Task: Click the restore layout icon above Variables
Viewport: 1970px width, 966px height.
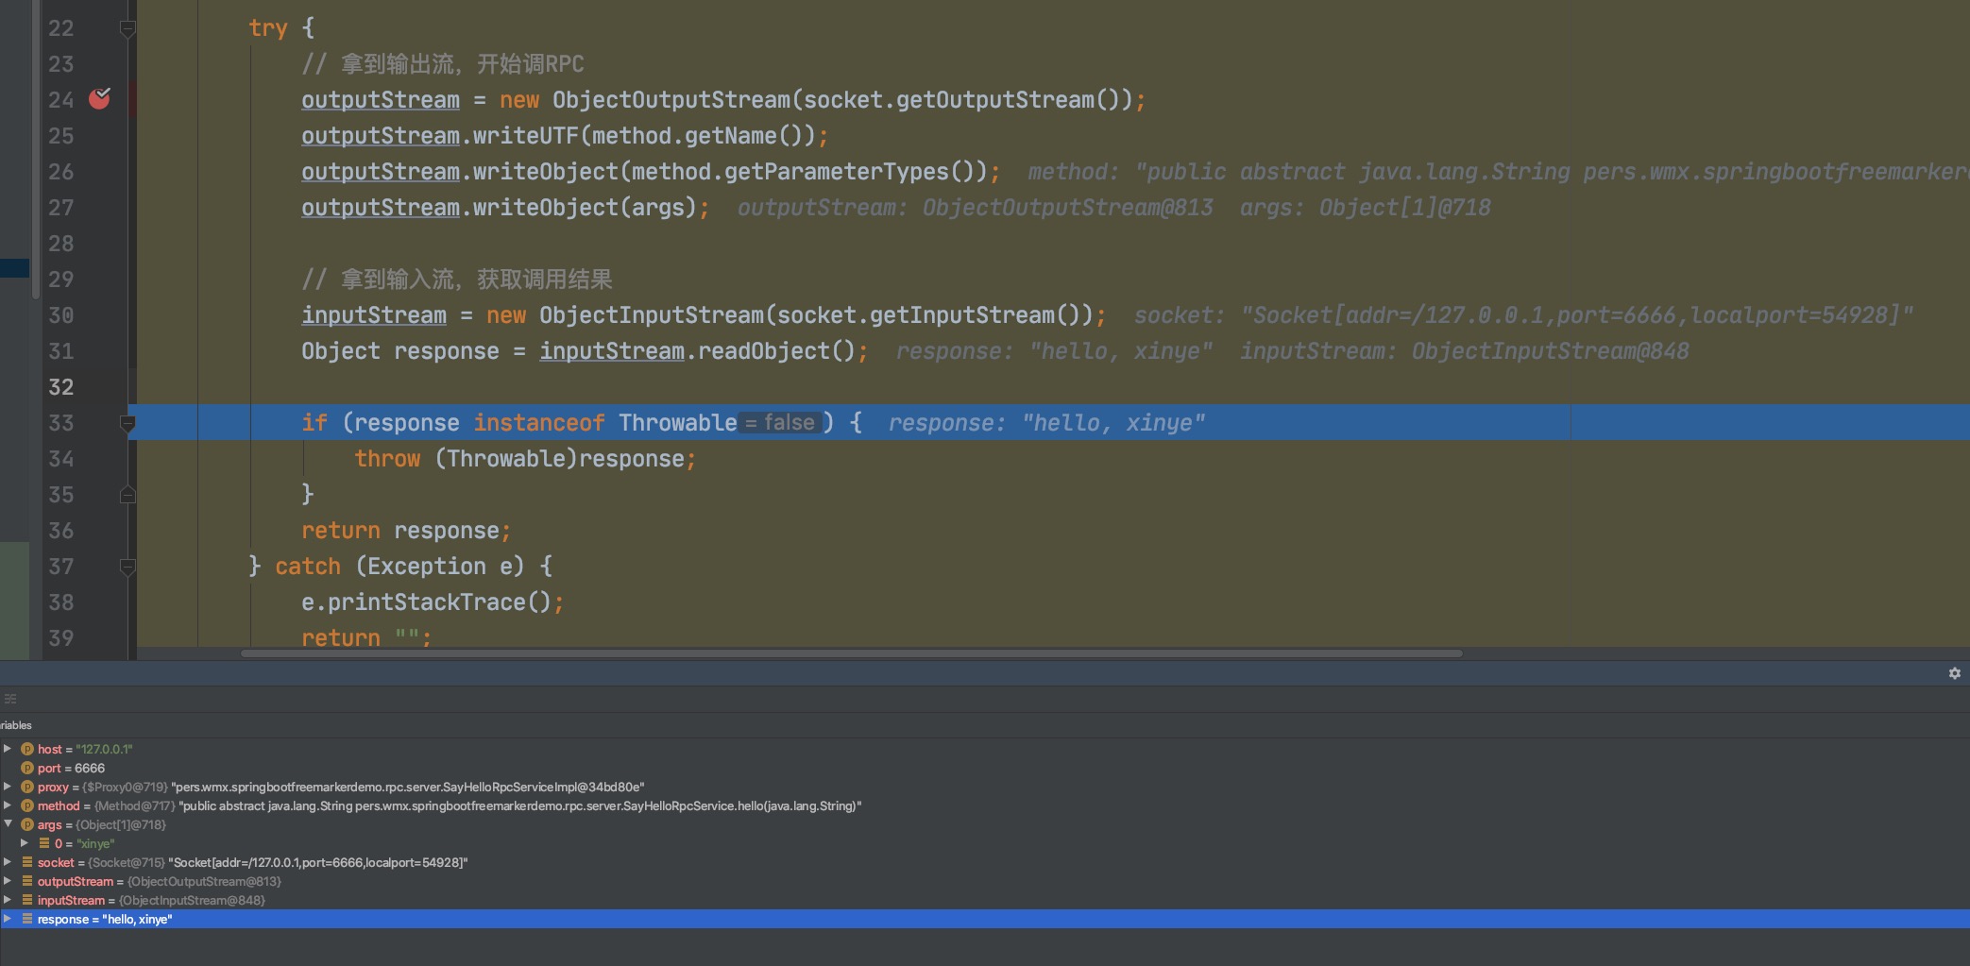Action: coord(10,699)
